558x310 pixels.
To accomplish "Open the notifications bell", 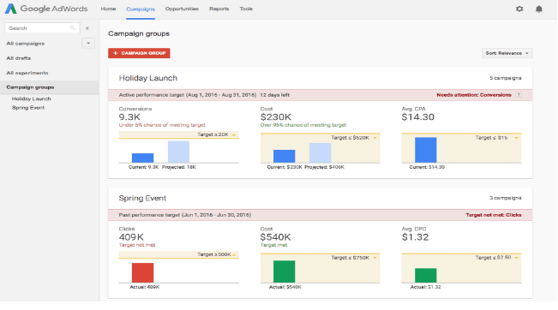I will [x=539, y=9].
